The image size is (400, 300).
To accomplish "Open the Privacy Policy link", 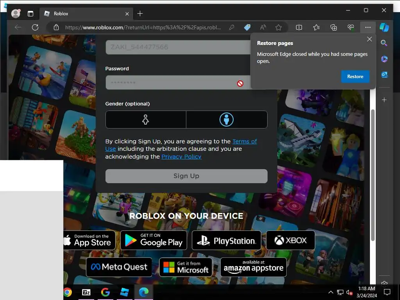I will coord(181,157).
